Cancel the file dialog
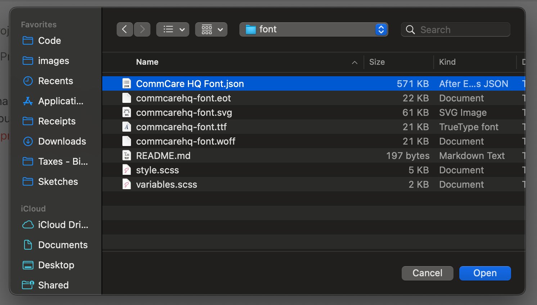The width and height of the screenshot is (537, 305). tap(427, 273)
